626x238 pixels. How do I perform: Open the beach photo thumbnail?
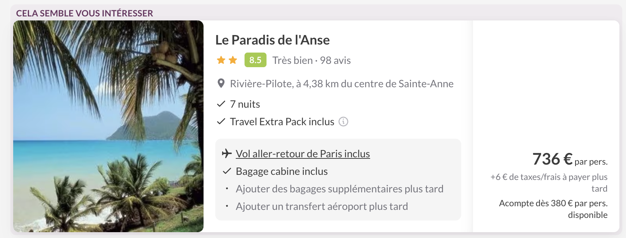pos(108,126)
